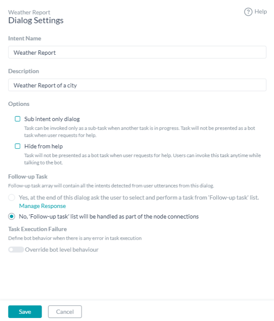This screenshot has width=274, height=321.
Task: Click into the Description text field
Action: point(137,85)
